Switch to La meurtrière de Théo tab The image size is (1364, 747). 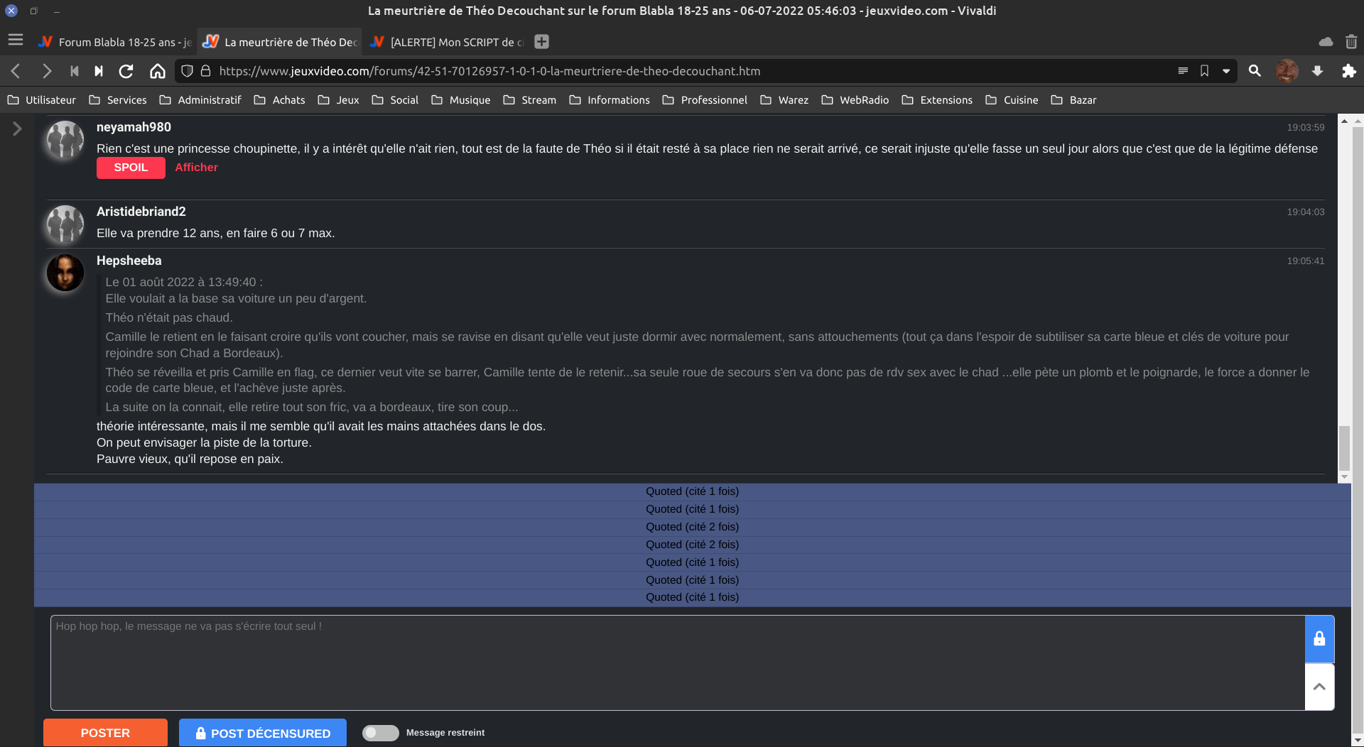280,42
